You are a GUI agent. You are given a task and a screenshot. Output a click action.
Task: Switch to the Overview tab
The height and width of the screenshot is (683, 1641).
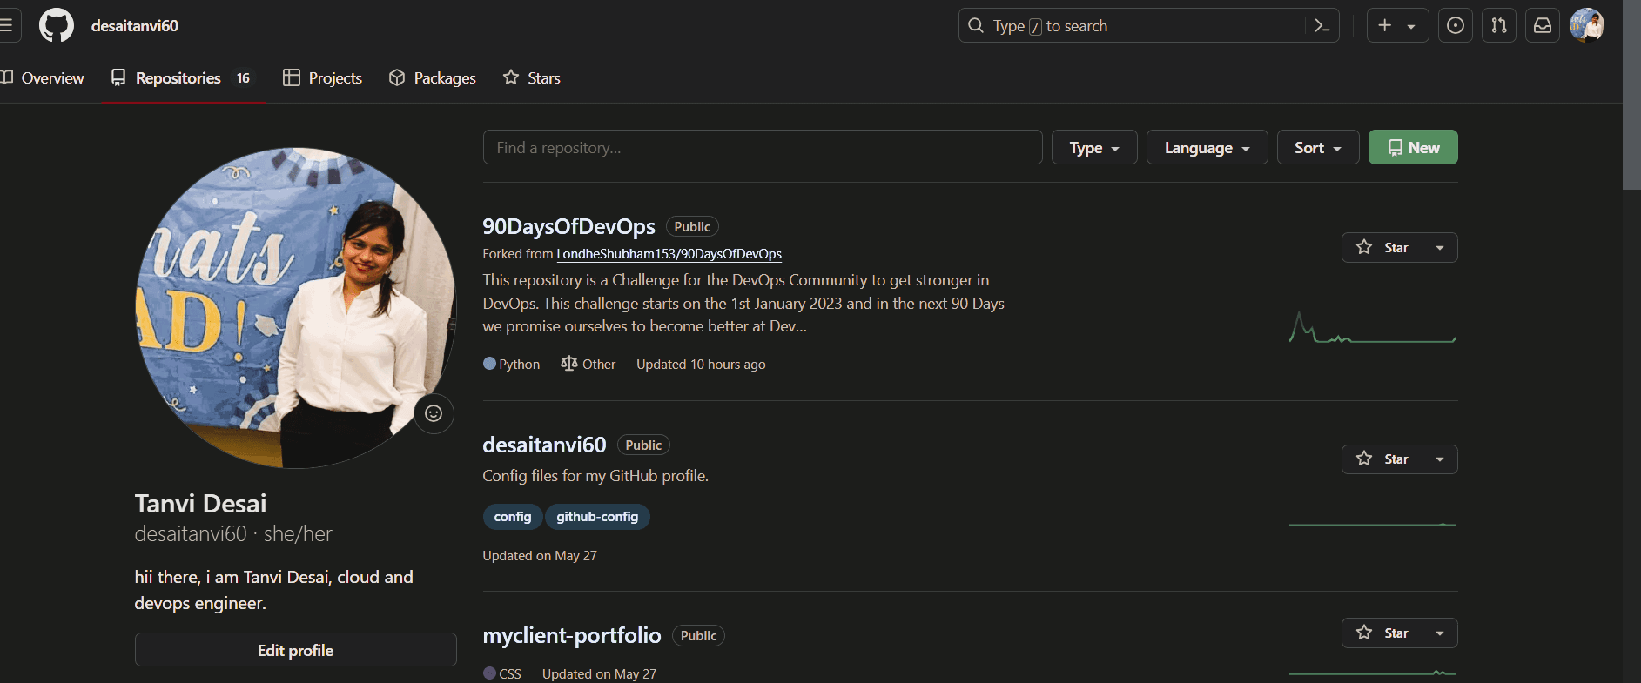(43, 78)
